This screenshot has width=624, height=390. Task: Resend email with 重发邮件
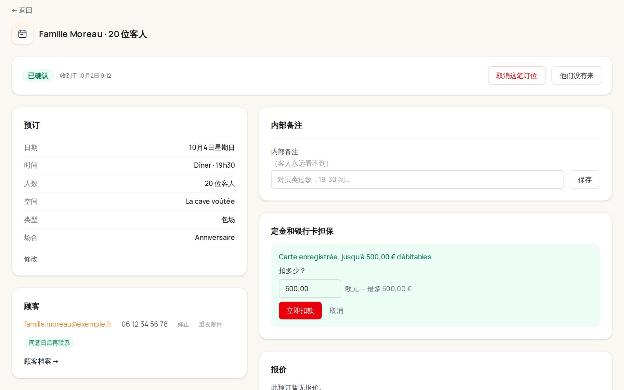[x=211, y=324]
